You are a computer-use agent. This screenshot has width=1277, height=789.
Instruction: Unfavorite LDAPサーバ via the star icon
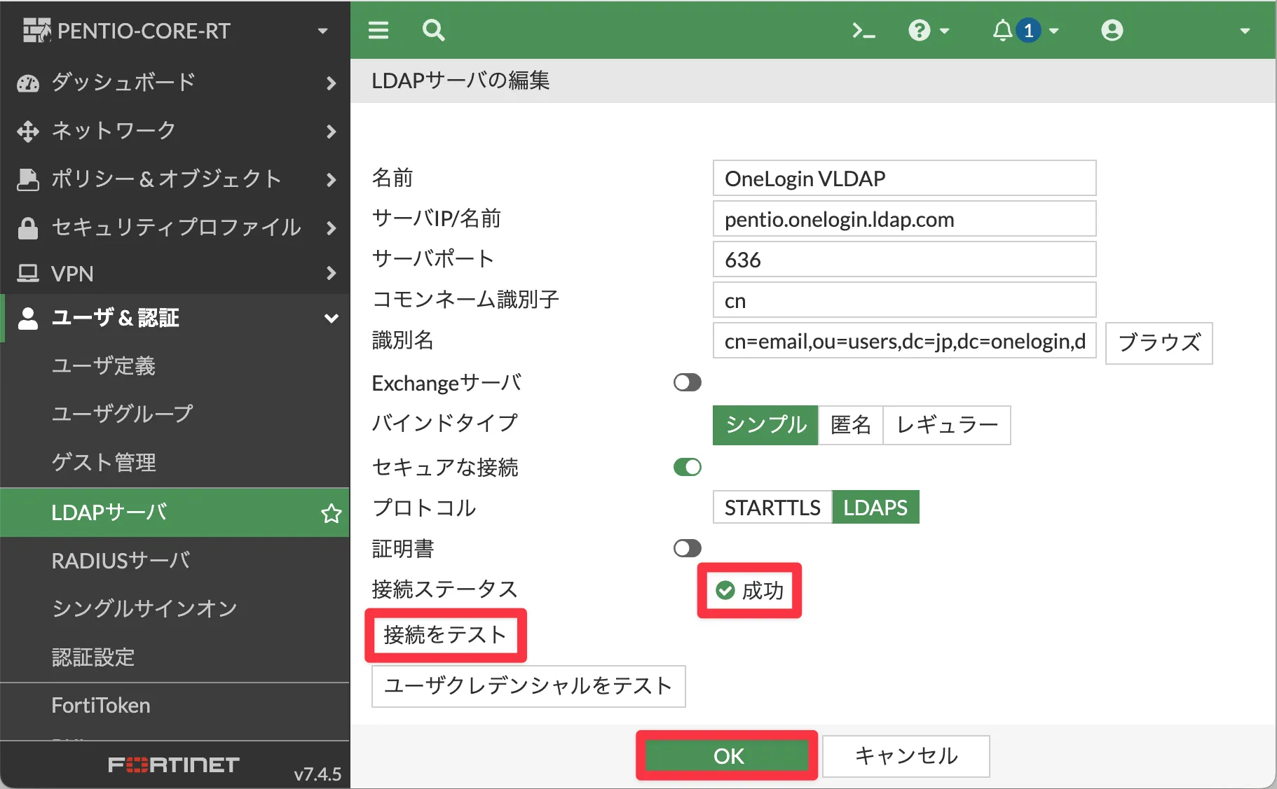[330, 512]
